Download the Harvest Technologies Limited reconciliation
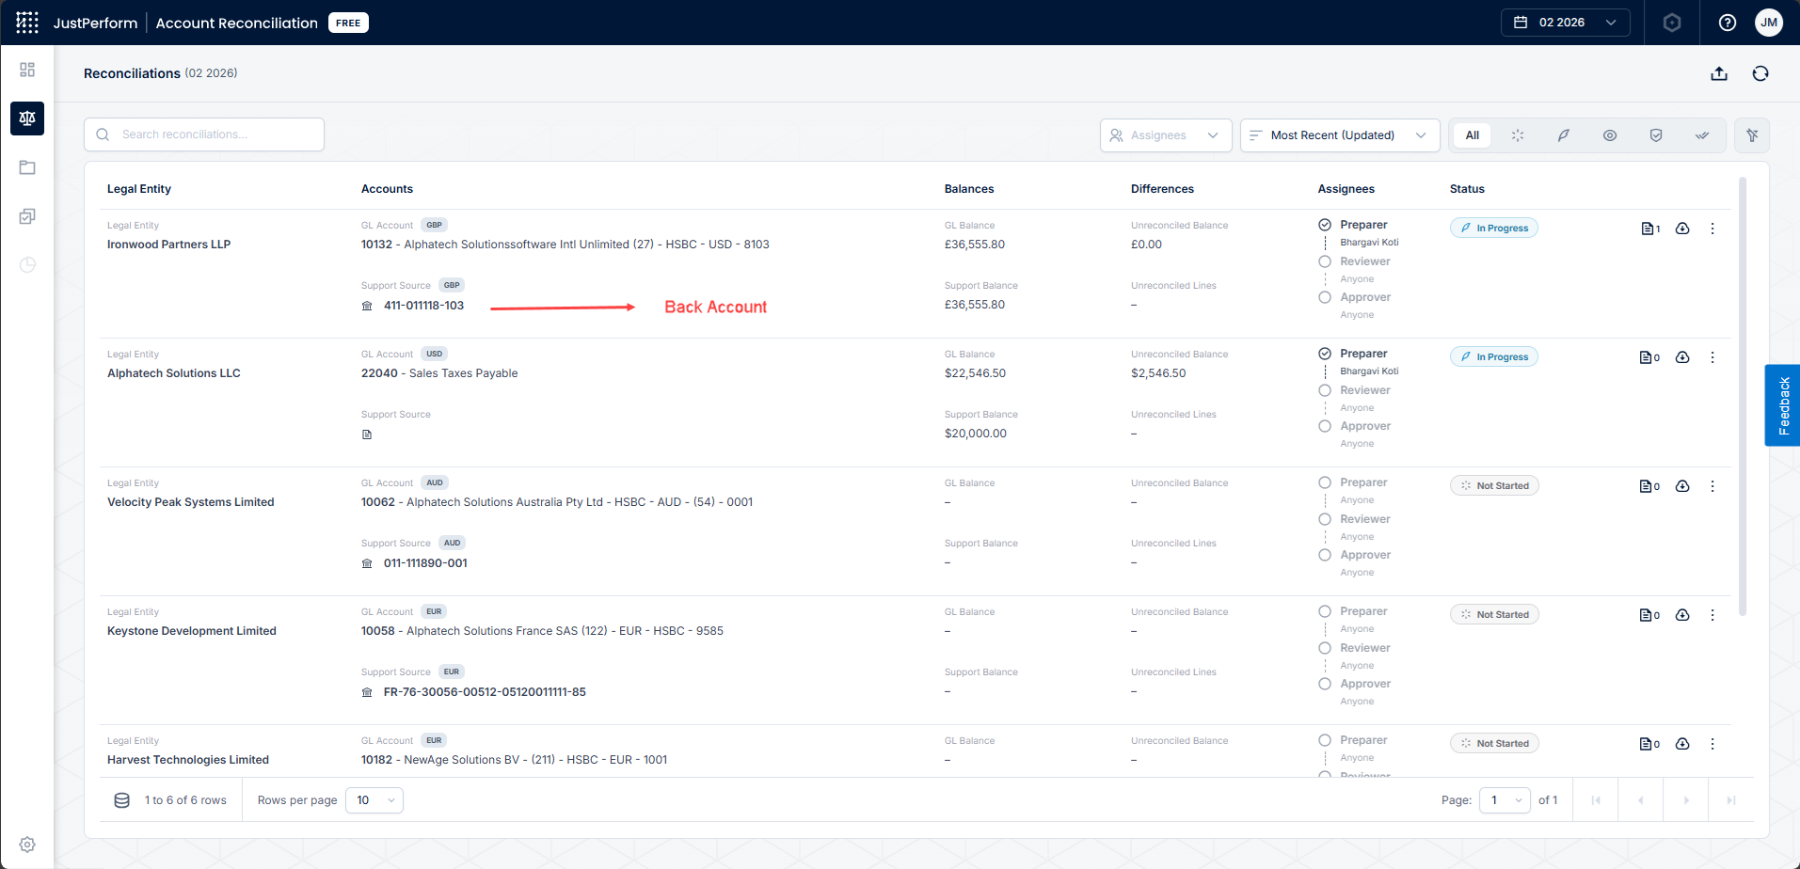Viewport: 1800px width, 869px height. 1682,744
